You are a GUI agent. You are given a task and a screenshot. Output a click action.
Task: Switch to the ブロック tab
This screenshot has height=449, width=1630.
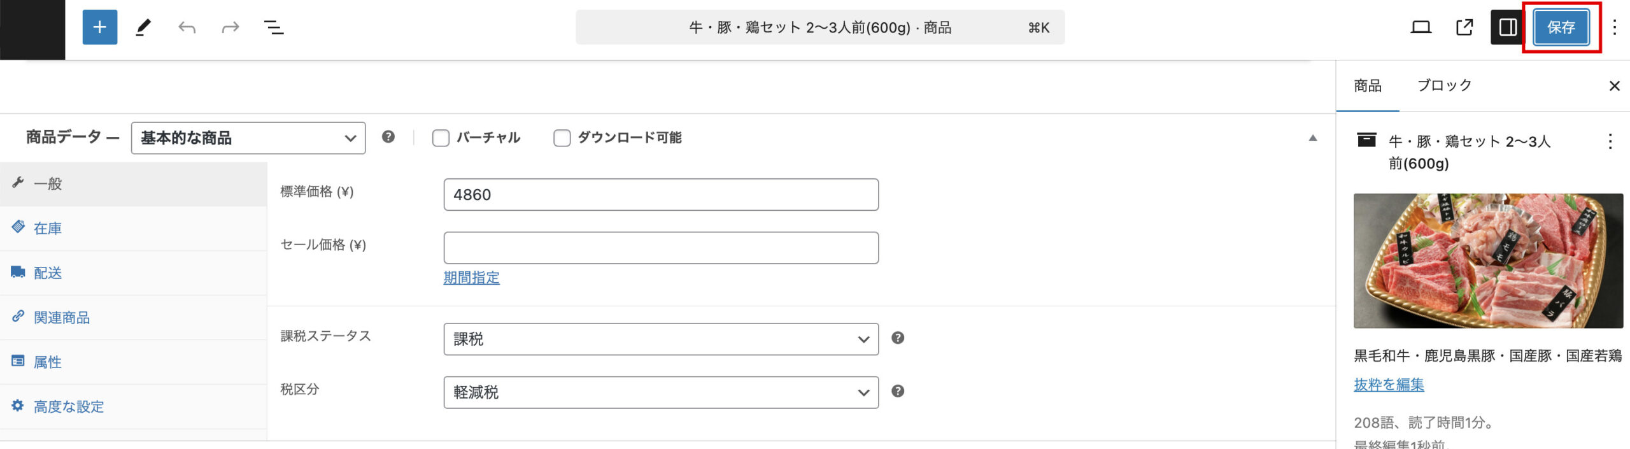pos(1444,86)
